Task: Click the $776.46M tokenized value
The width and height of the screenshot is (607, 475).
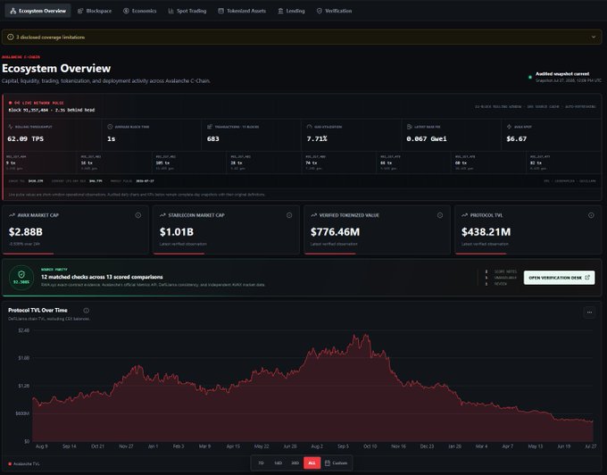Action: [335, 232]
